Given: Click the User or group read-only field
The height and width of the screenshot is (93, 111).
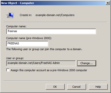Looking at the screenshot, I should click(41, 63).
